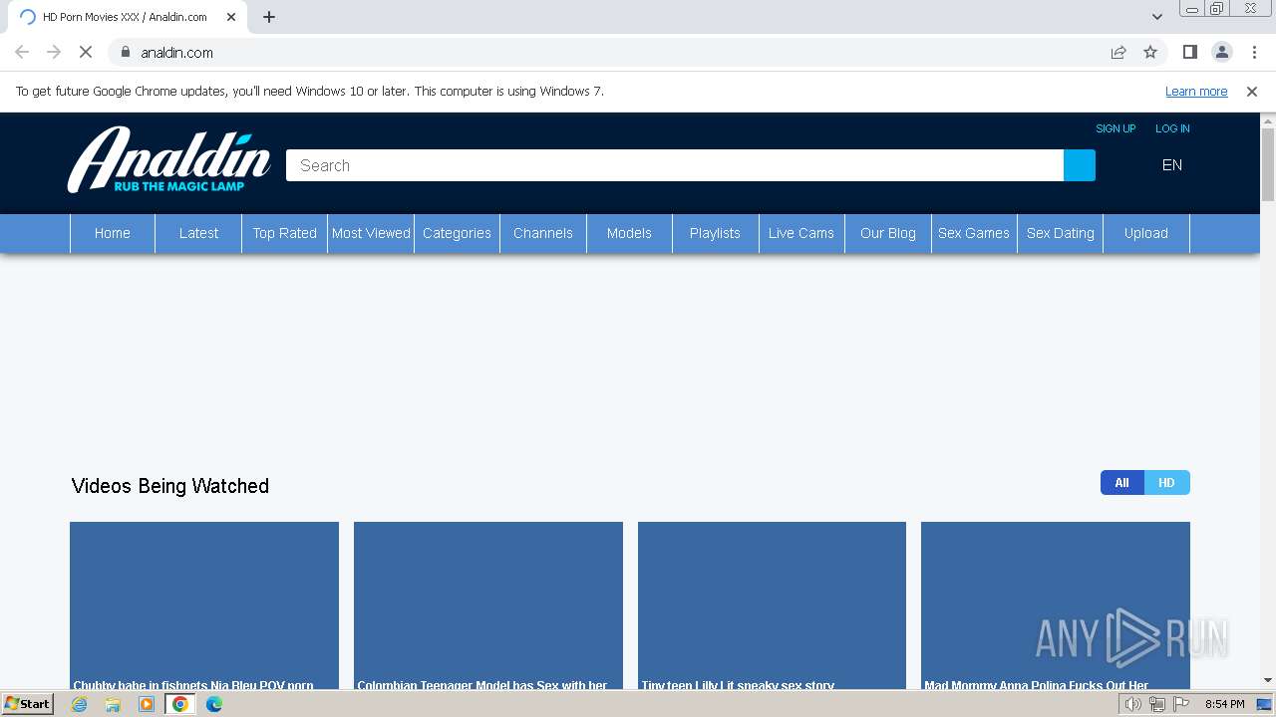The image size is (1276, 717).
Task: Open the Models menu item
Action: pos(629,233)
